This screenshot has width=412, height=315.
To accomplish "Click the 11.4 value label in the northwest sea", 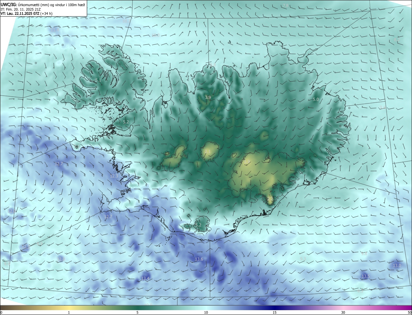I will tap(55, 30).
